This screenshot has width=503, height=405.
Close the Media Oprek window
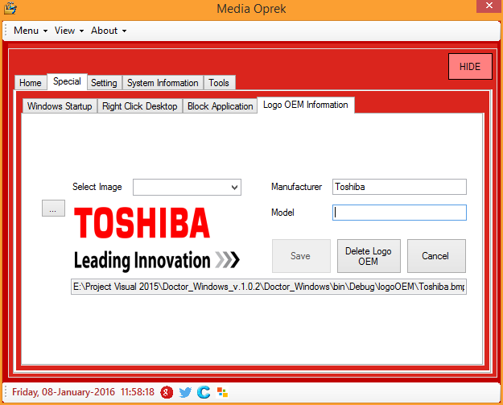pyautogui.click(x=489, y=6)
